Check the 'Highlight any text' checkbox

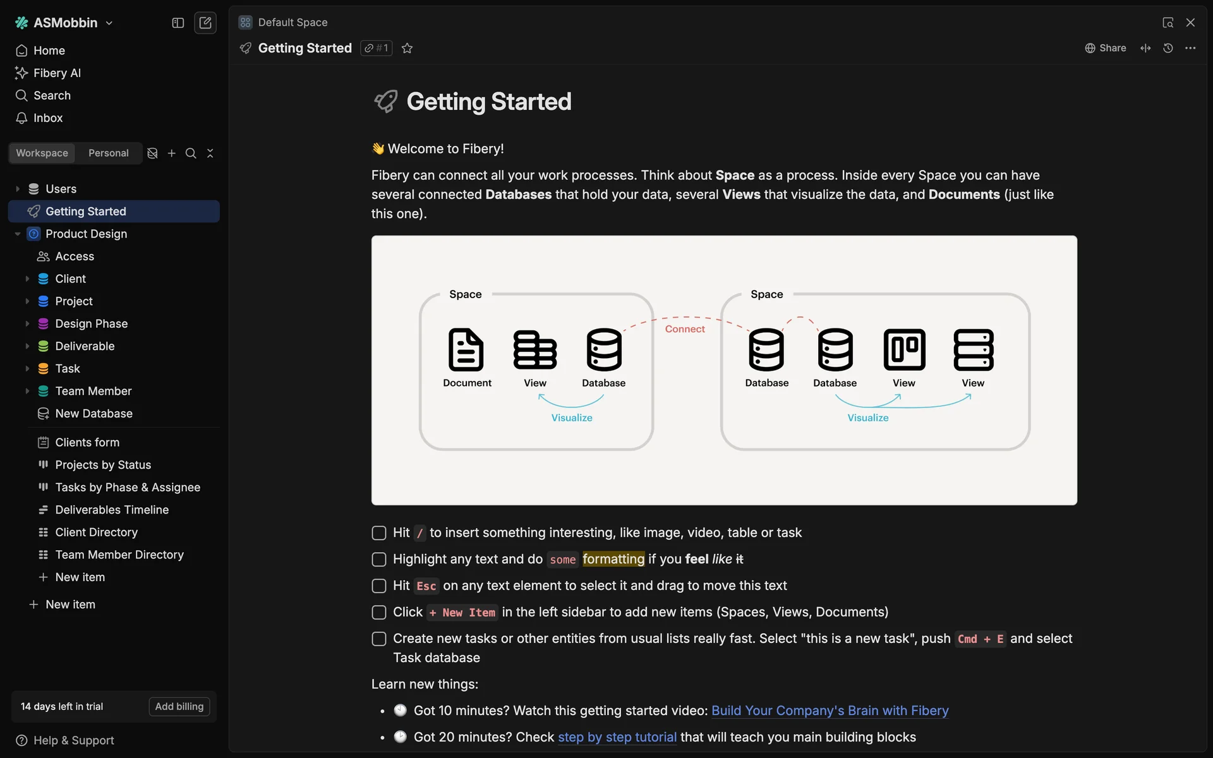(379, 560)
